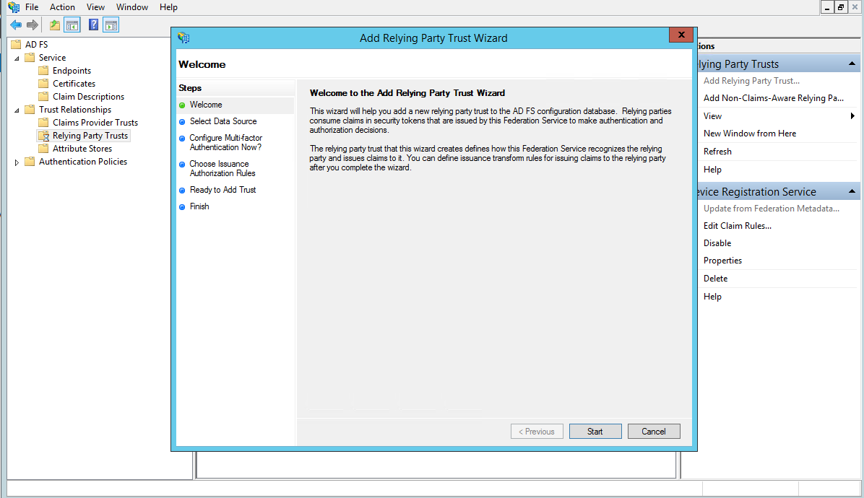Click Delete in the Actions pane
The image size is (864, 498).
(716, 279)
